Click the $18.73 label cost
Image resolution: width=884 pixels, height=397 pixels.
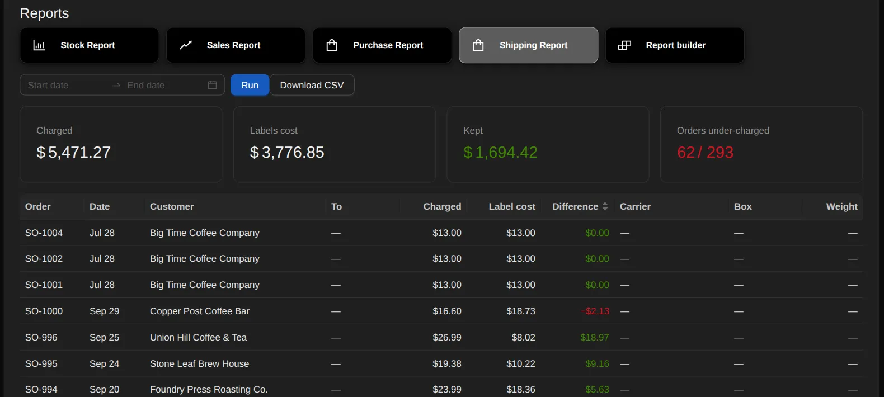click(521, 311)
